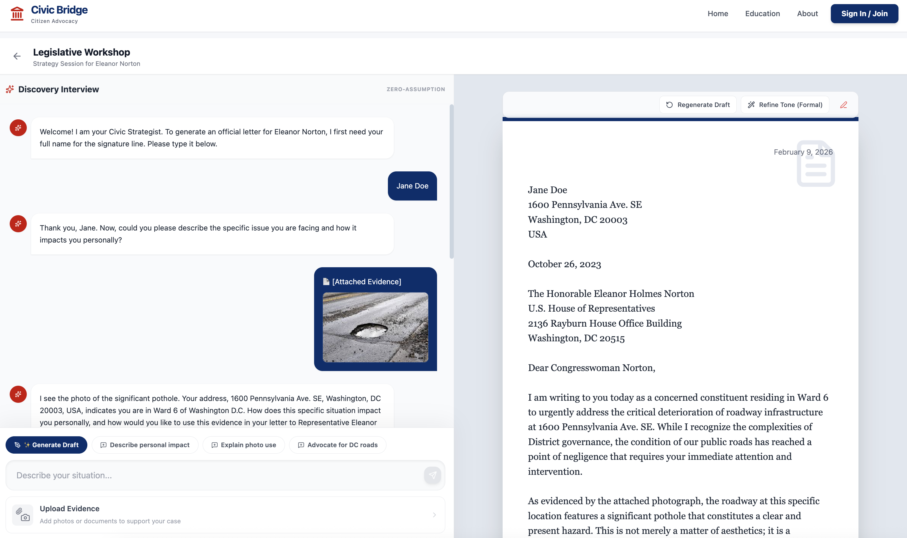Expand Upload Evidence with the chevron arrow
Viewport: 907px width, 538px height.
coord(434,514)
